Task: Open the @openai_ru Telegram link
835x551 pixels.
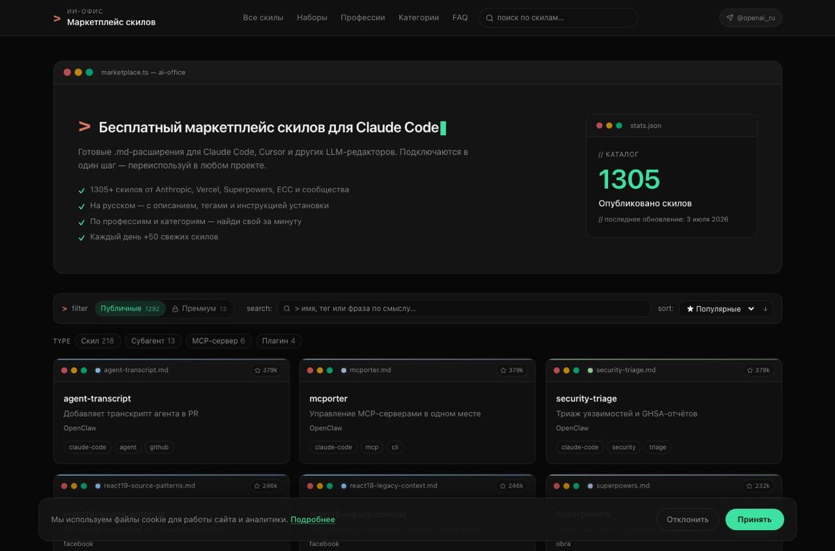Action: coord(750,18)
